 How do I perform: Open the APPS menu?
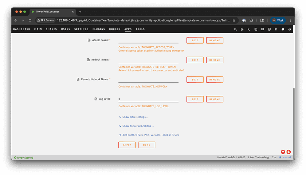pos(128,29)
